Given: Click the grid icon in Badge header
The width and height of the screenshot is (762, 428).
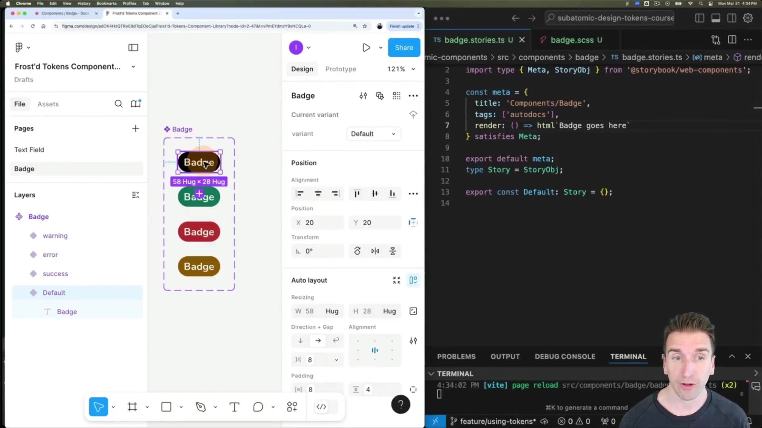Looking at the screenshot, I should (x=396, y=96).
